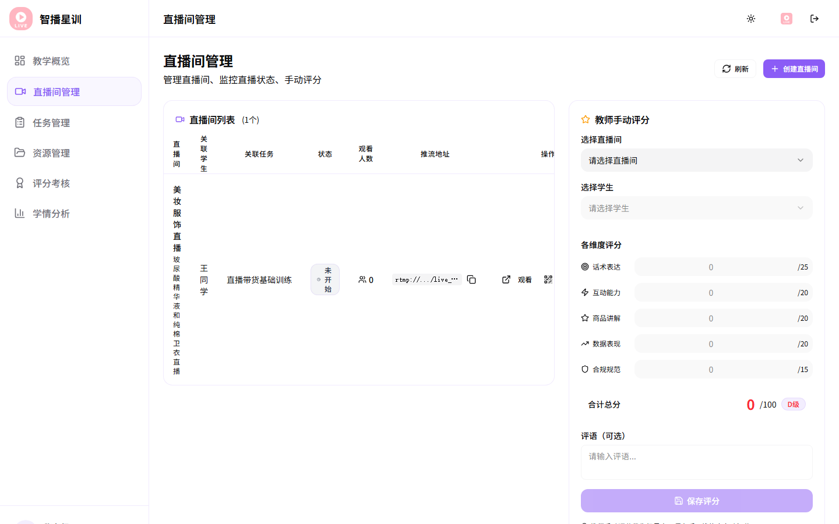Viewport: 839px width, 524px height.
Task: Click the camera icon next to 直播间列表
Action: 180,119
